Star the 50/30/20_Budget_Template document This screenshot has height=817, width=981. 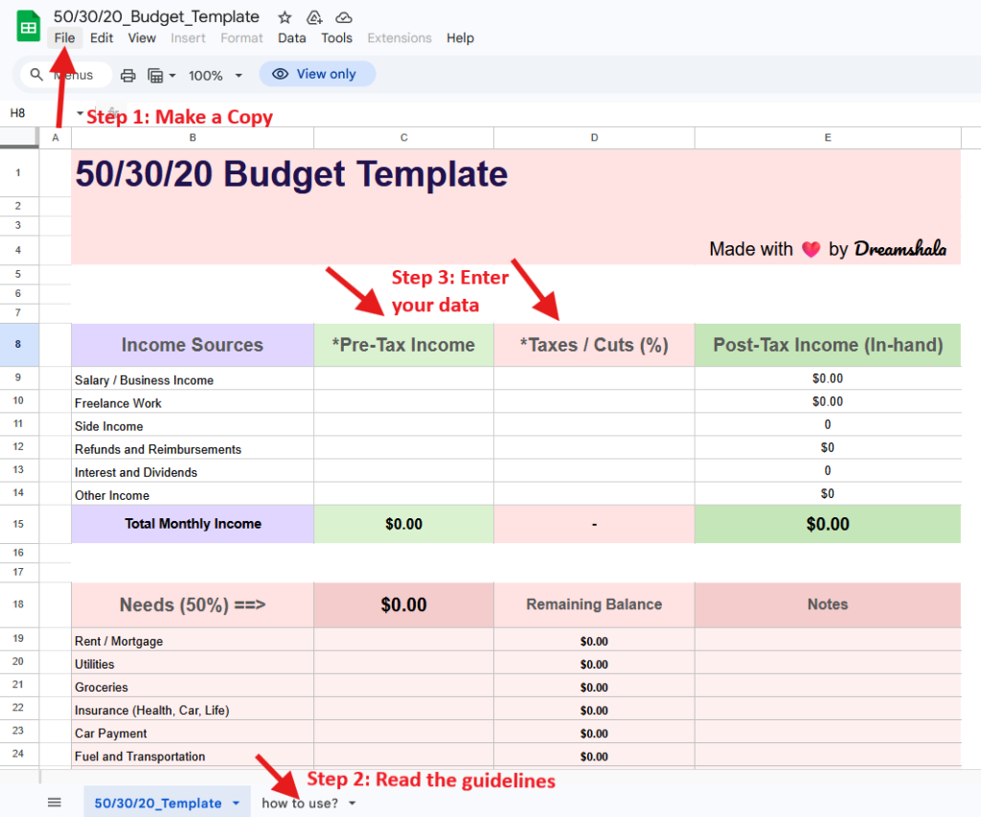coord(285,17)
